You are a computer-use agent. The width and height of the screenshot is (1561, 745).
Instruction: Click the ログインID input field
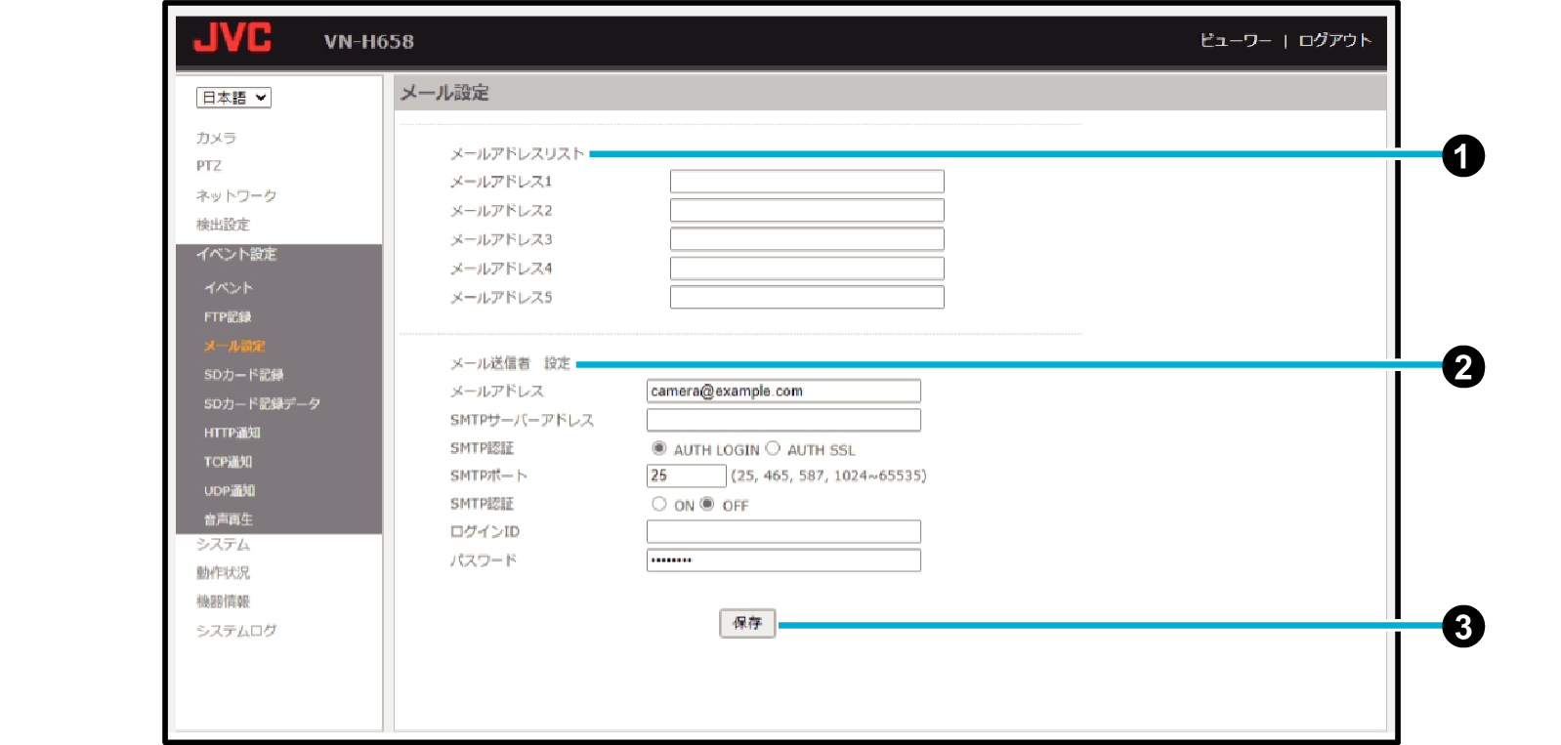(x=783, y=531)
